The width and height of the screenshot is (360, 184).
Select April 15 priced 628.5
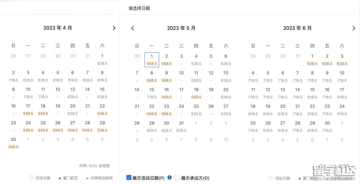(102, 93)
